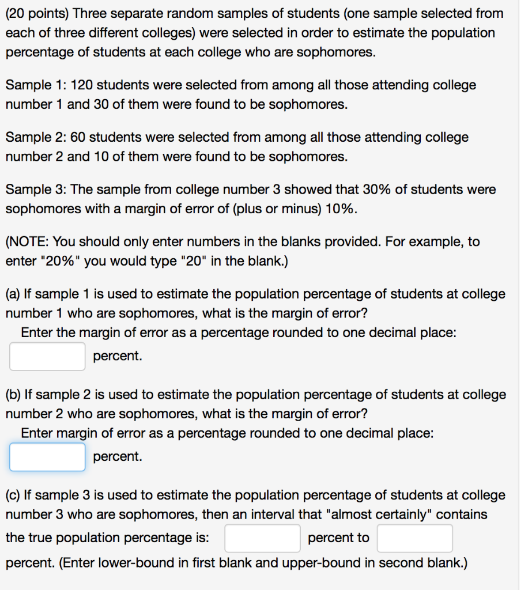Click the NOTE instructions paragraph
The image size is (532, 590).
242,251
